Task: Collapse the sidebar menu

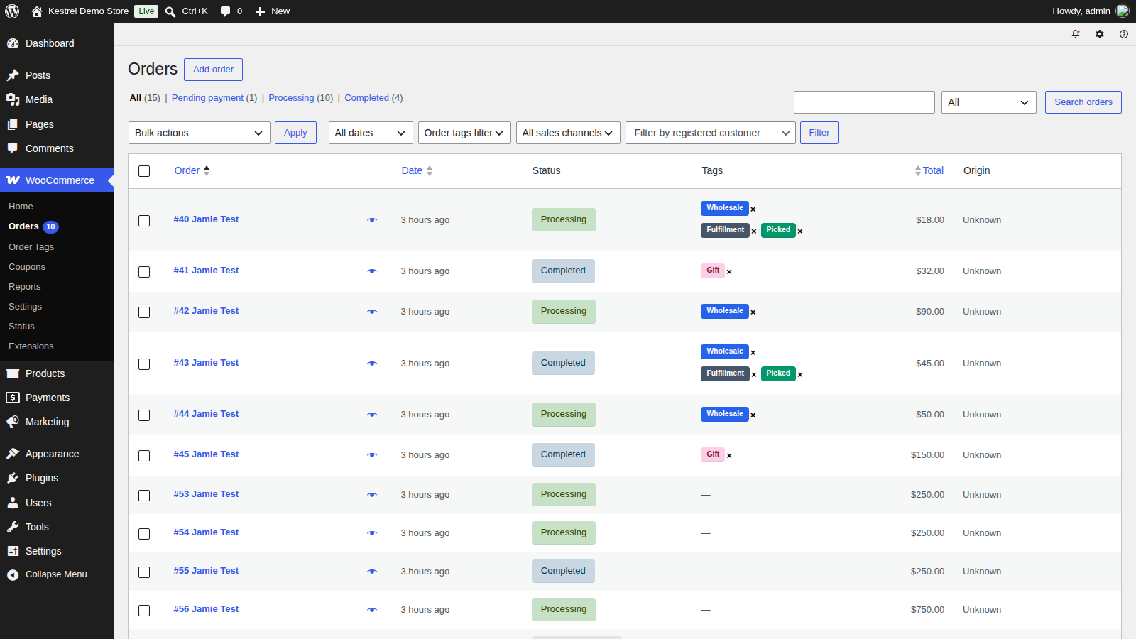Action: [x=47, y=574]
